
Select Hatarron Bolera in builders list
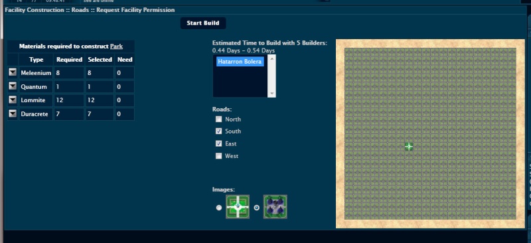[240, 62]
